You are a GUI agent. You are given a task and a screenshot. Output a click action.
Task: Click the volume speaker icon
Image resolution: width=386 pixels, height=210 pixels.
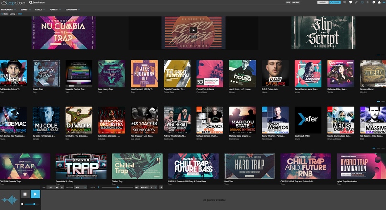[x=22, y=204]
